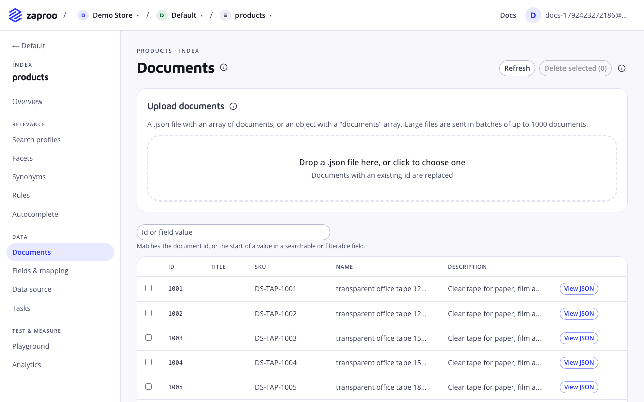The height and width of the screenshot is (402, 644).
Task: Click the .json file drop zone
Action: [382, 168]
